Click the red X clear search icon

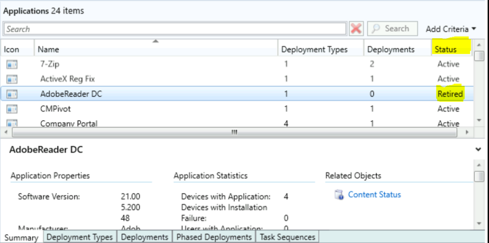pyautogui.click(x=356, y=29)
